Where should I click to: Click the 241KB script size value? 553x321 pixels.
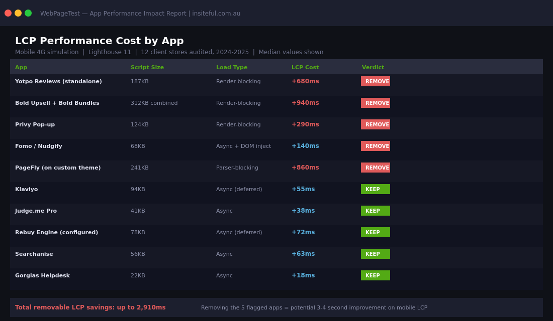pyautogui.click(x=140, y=168)
